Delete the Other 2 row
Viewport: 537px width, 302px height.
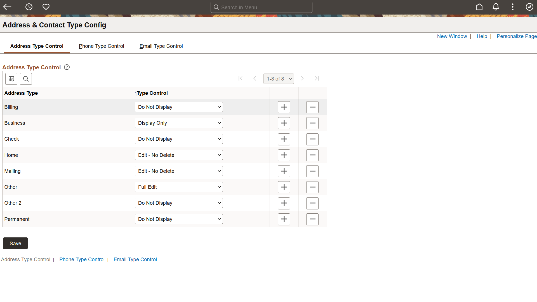click(312, 203)
